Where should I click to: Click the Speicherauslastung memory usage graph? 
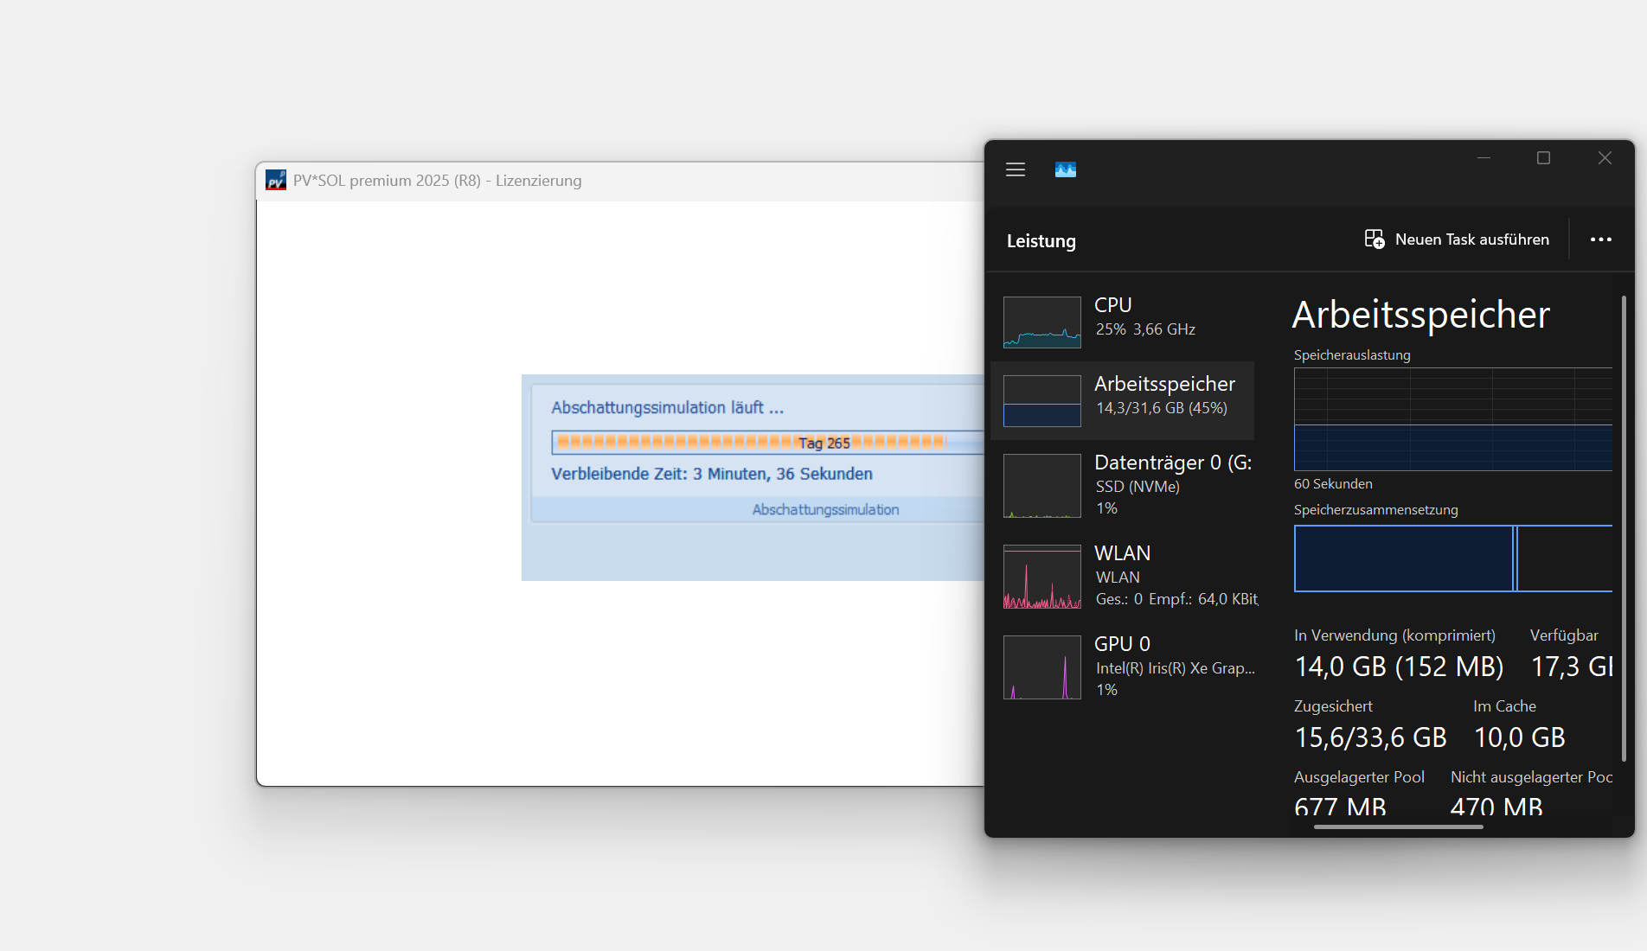click(1453, 419)
